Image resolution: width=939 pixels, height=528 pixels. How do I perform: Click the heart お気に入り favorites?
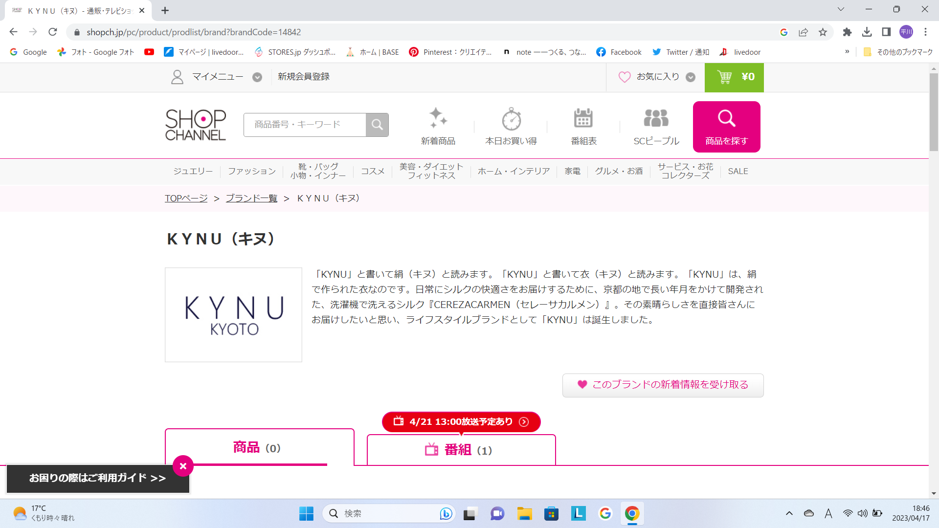coord(649,77)
